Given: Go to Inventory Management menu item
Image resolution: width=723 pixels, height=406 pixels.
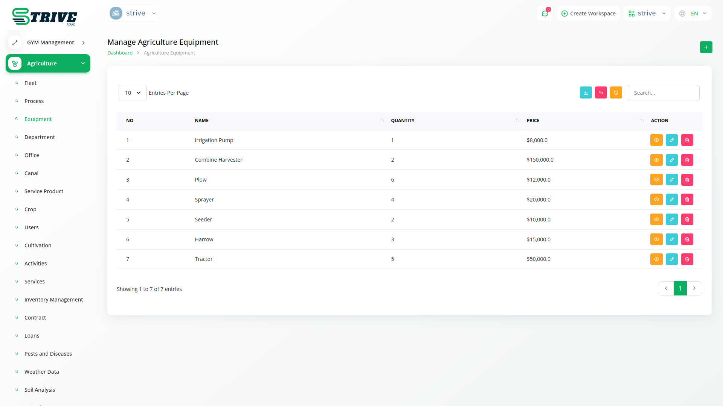Looking at the screenshot, I should (53, 300).
